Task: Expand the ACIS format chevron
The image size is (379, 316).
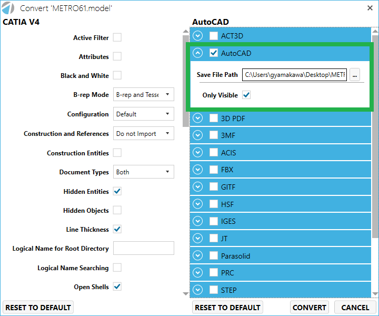Action: [x=198, y=152]
